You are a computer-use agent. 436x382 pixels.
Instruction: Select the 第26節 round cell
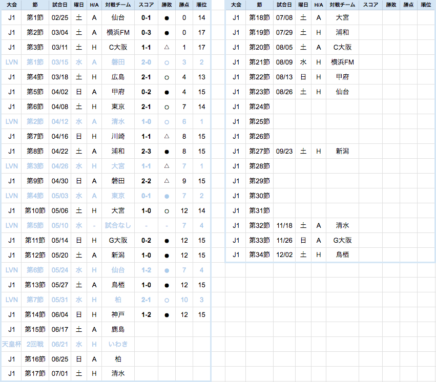point(259,137)
